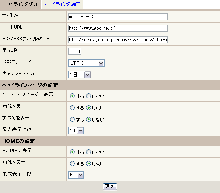220x193 pixels.
Task: Select する for ヘッドラインページに表示
Action: pos(72,96)
